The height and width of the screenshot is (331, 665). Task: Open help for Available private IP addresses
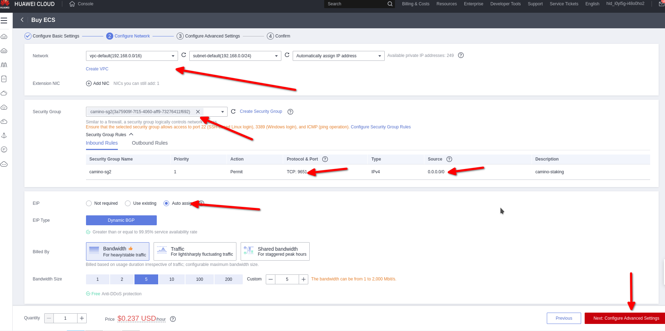[461, 56]
